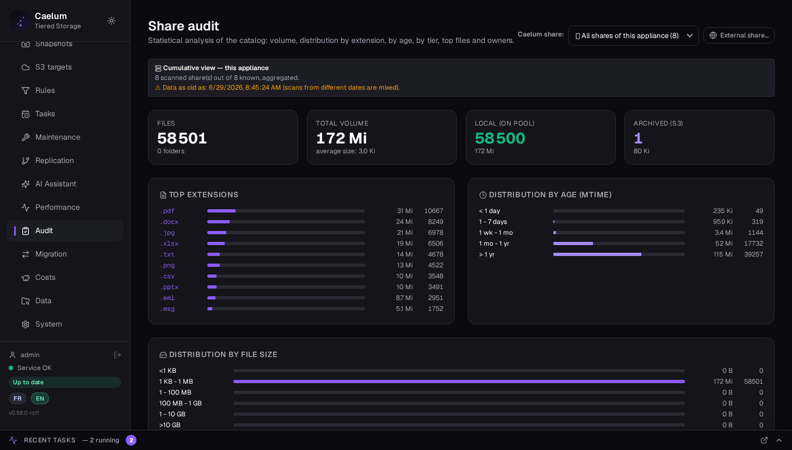The width and height of the screenshot is (792, 450).
Task: Click the admin user icon
Action: [13, 355]
